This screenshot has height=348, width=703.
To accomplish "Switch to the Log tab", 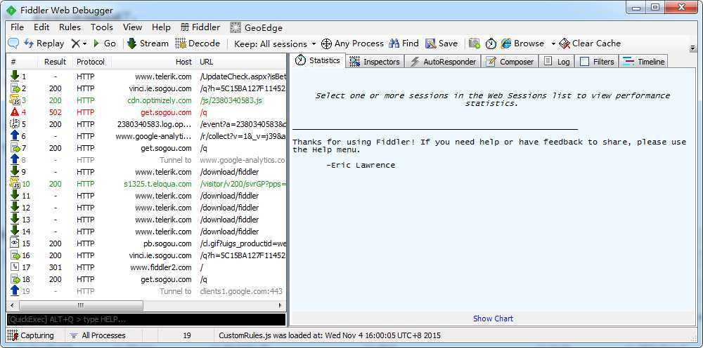I will click(x=557, y=62).
